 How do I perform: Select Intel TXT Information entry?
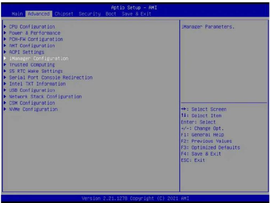[37, 84]
